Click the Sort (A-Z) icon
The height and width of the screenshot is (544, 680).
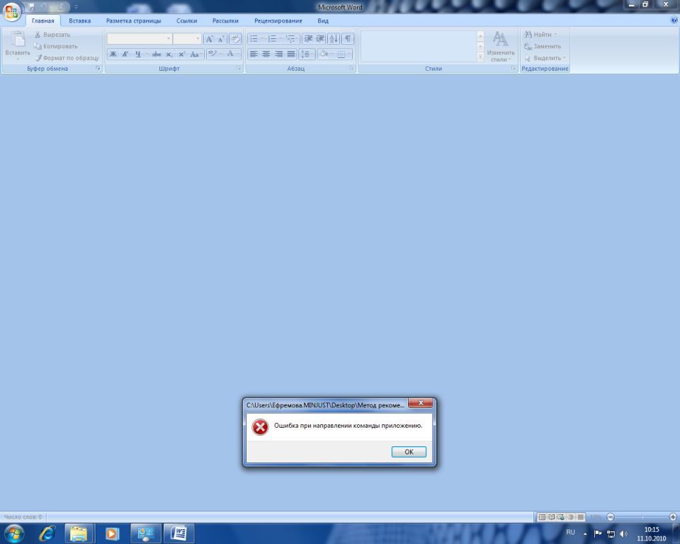pos(334,39)
